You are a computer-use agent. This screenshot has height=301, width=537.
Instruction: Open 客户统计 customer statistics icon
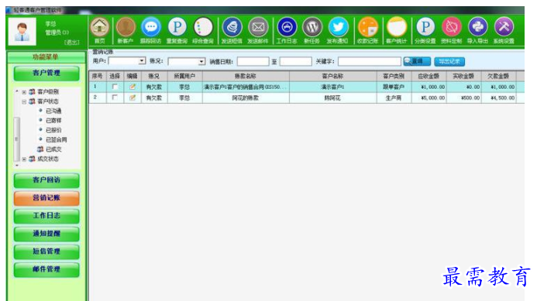(x=397, y=27)
